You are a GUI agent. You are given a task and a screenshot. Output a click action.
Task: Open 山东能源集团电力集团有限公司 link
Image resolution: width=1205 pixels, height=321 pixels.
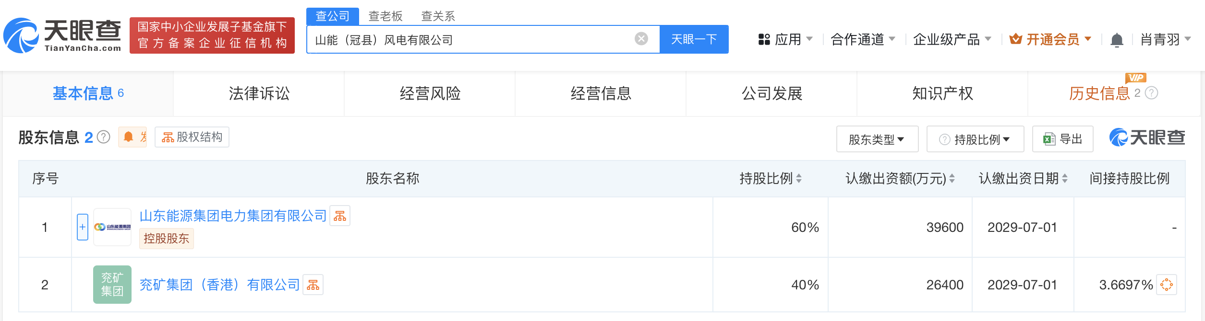click(x=233, y=216)
